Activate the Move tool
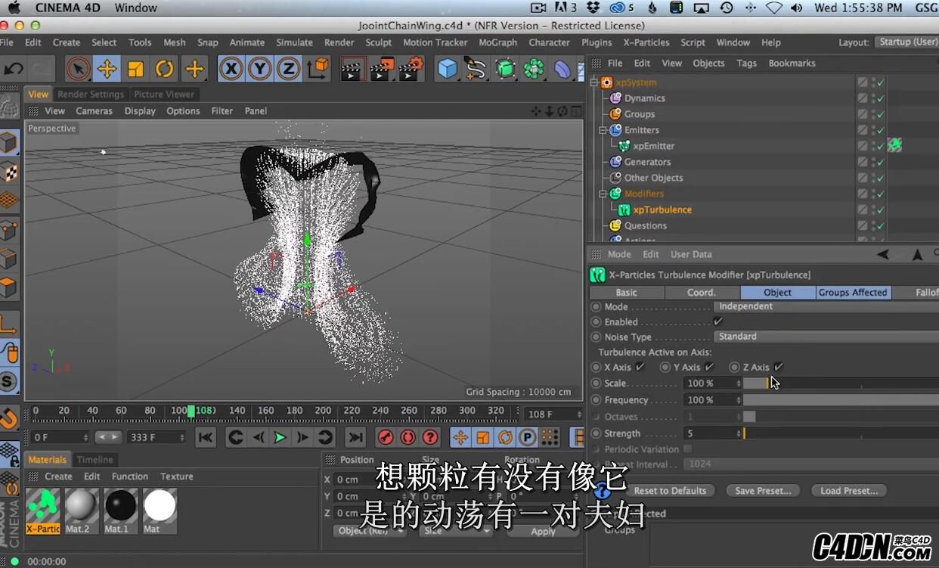939x568 pixels. [x=107, y=70]
